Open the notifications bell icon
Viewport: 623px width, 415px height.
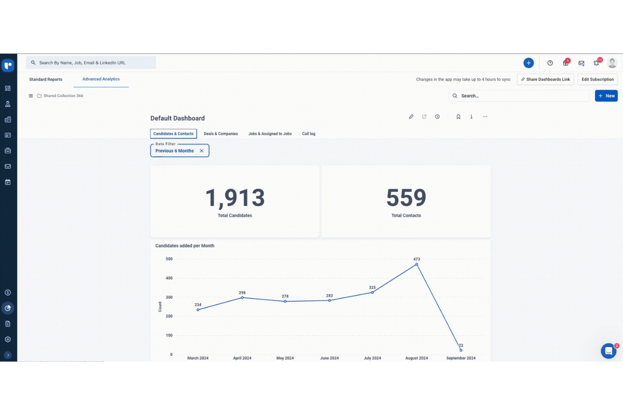[x=596, y=63]
